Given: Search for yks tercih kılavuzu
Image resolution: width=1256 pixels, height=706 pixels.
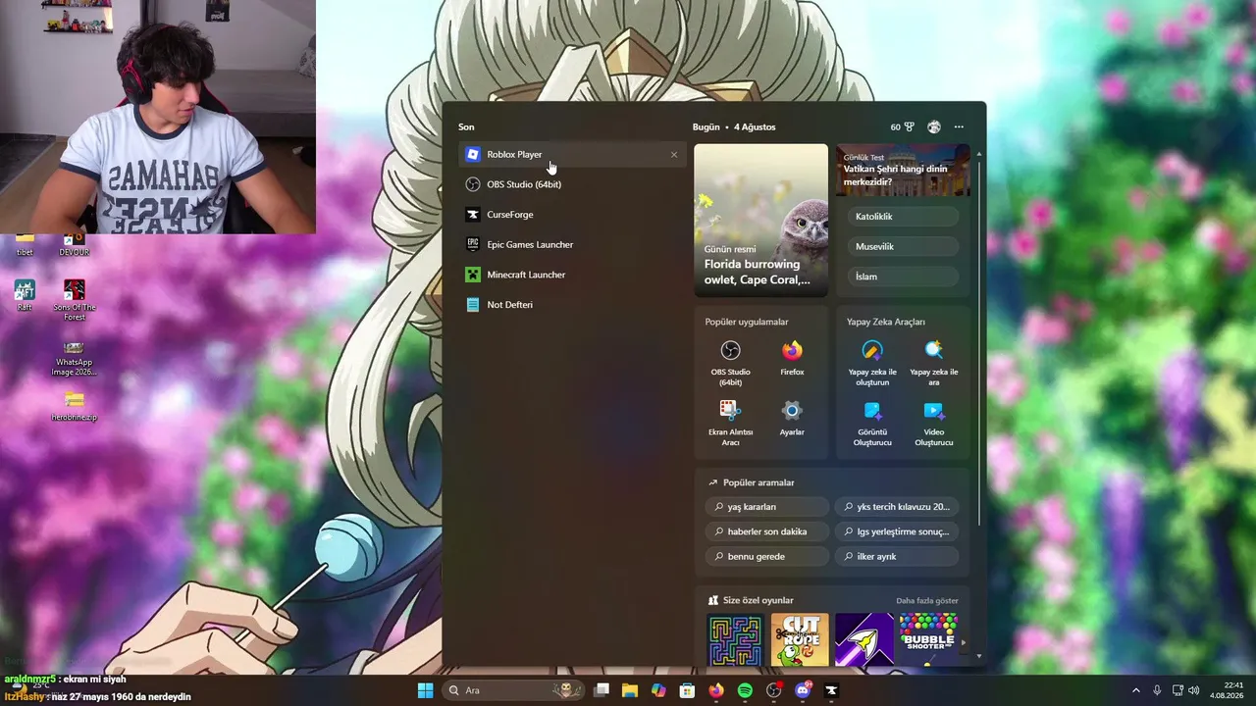Looking at the screenshot, I should coord(897,507).
